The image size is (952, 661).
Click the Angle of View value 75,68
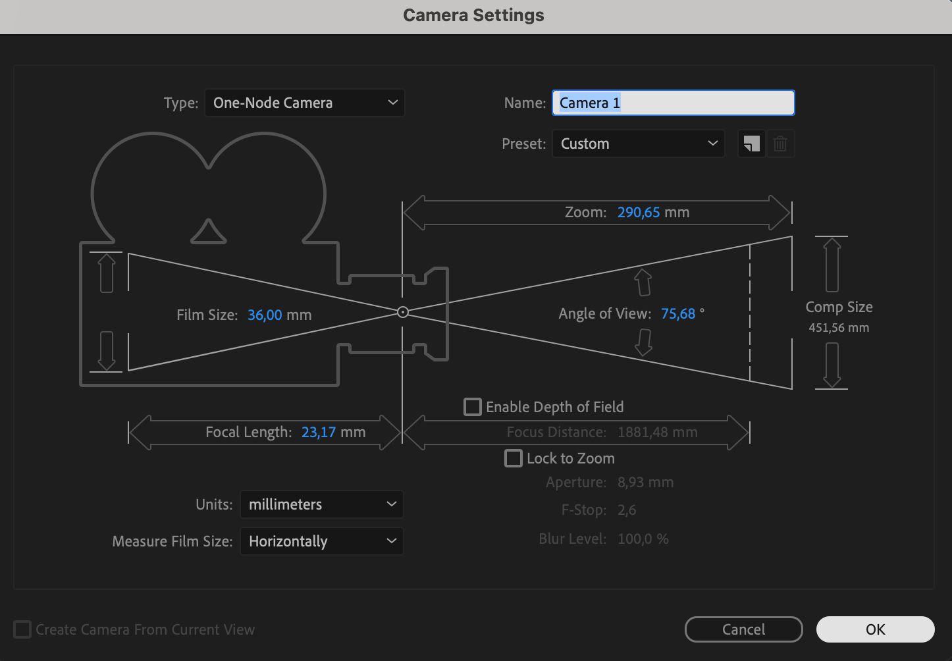click(678, 314)
